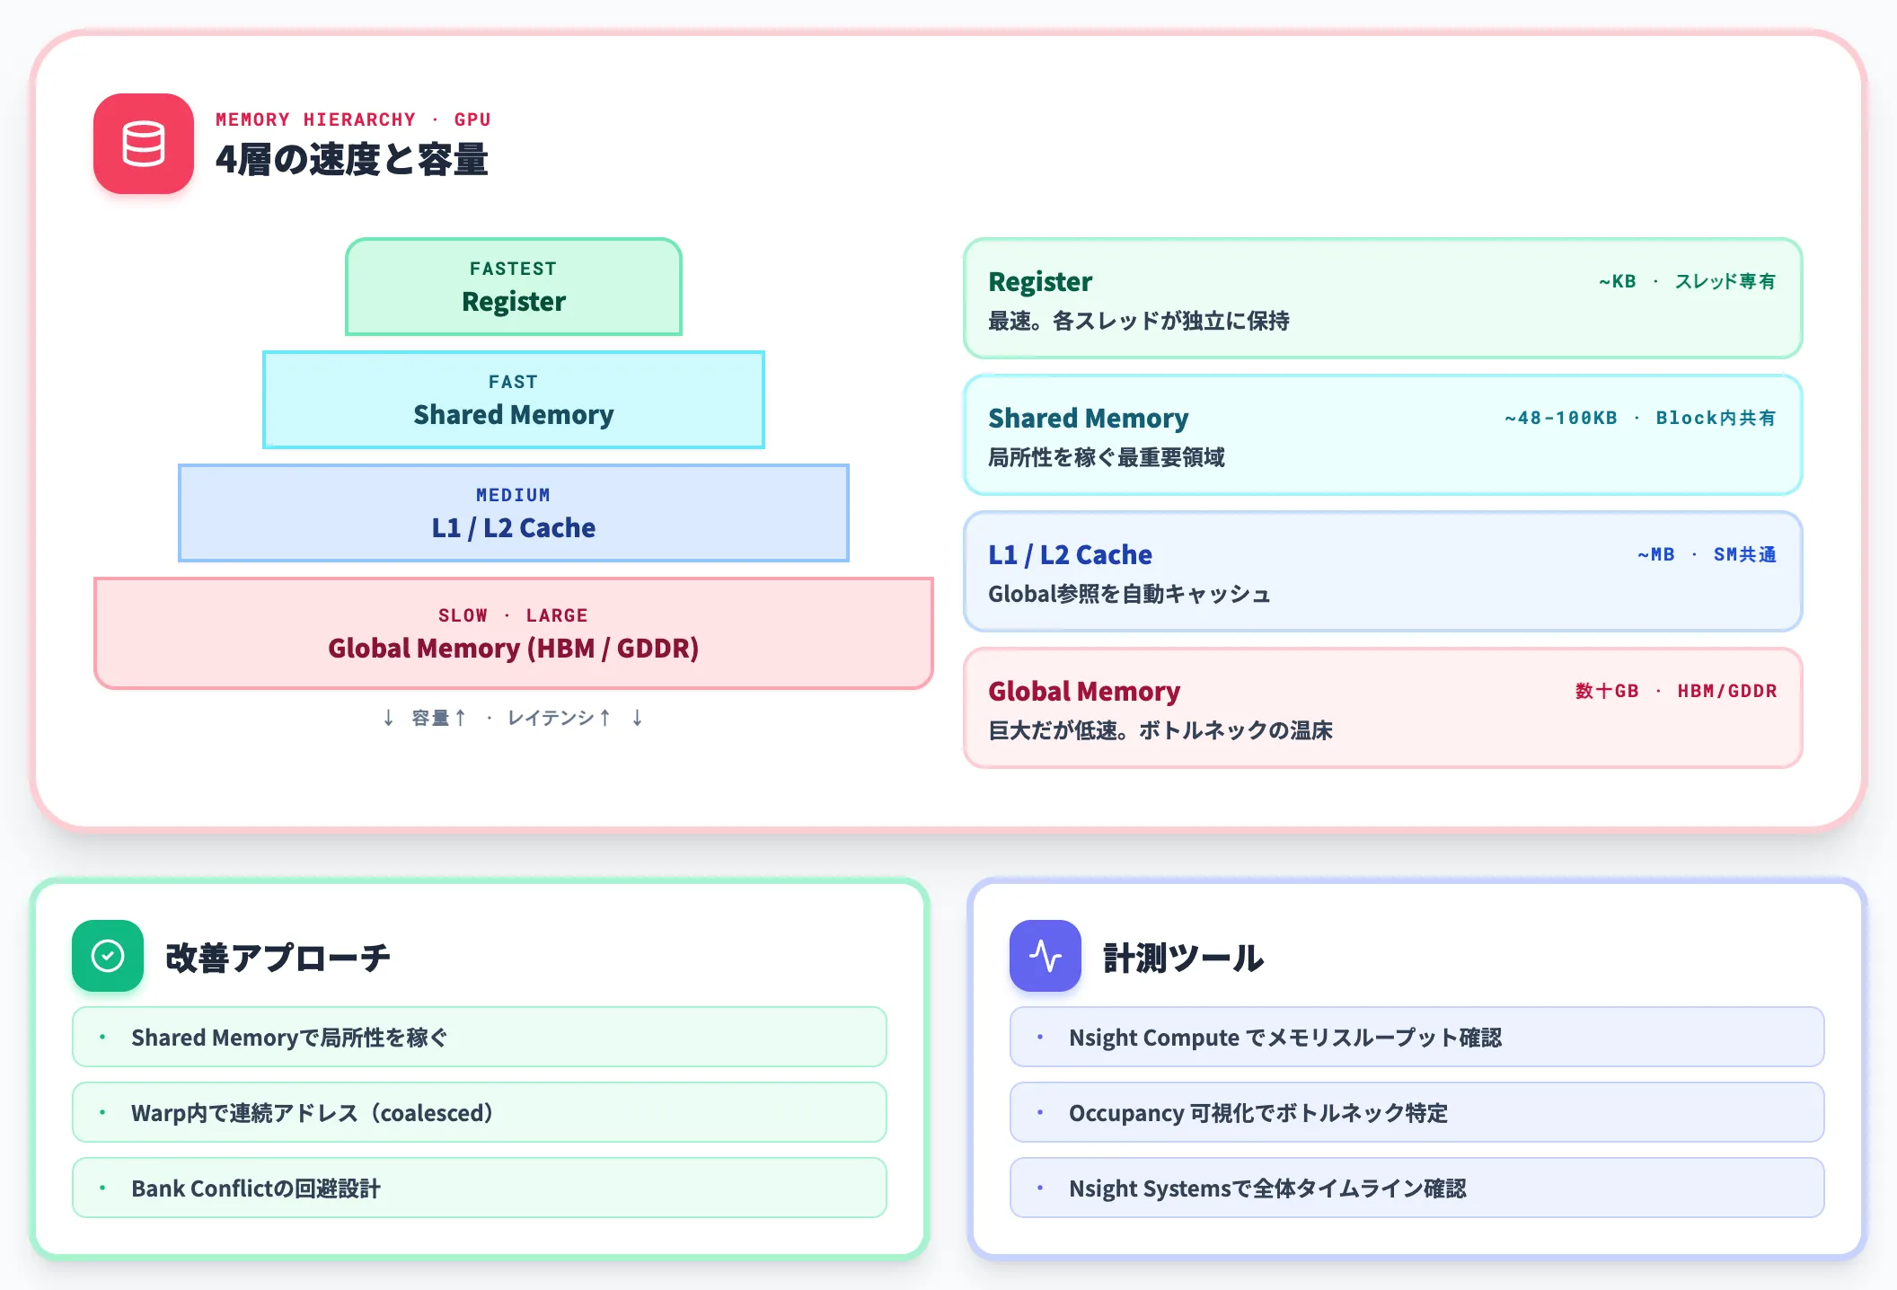Click the purple activity pulse icon

(1046, 956)
